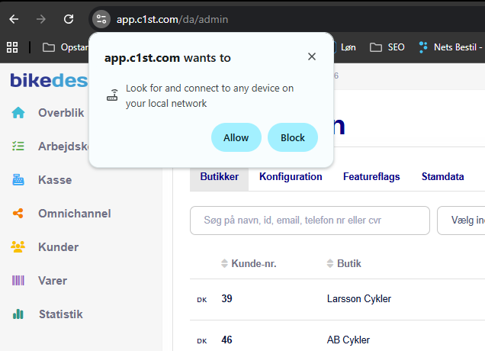This screenshot has width=485, height=351.
Task: Block the local network permission request
Action: coord(293,137)
